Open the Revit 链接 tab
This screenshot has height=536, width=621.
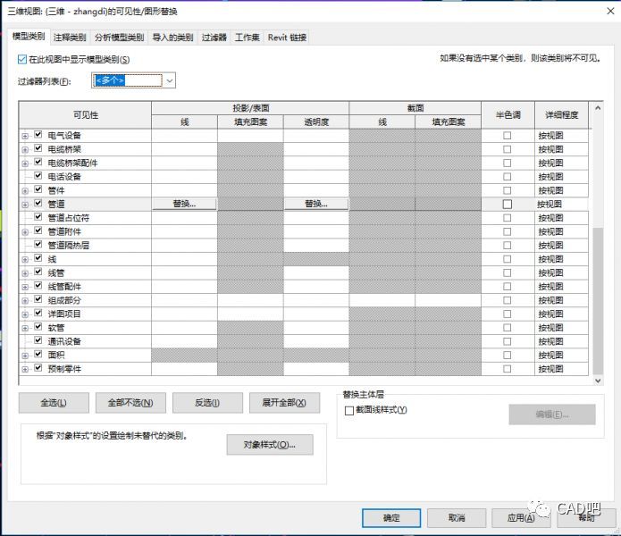point(287,38)
